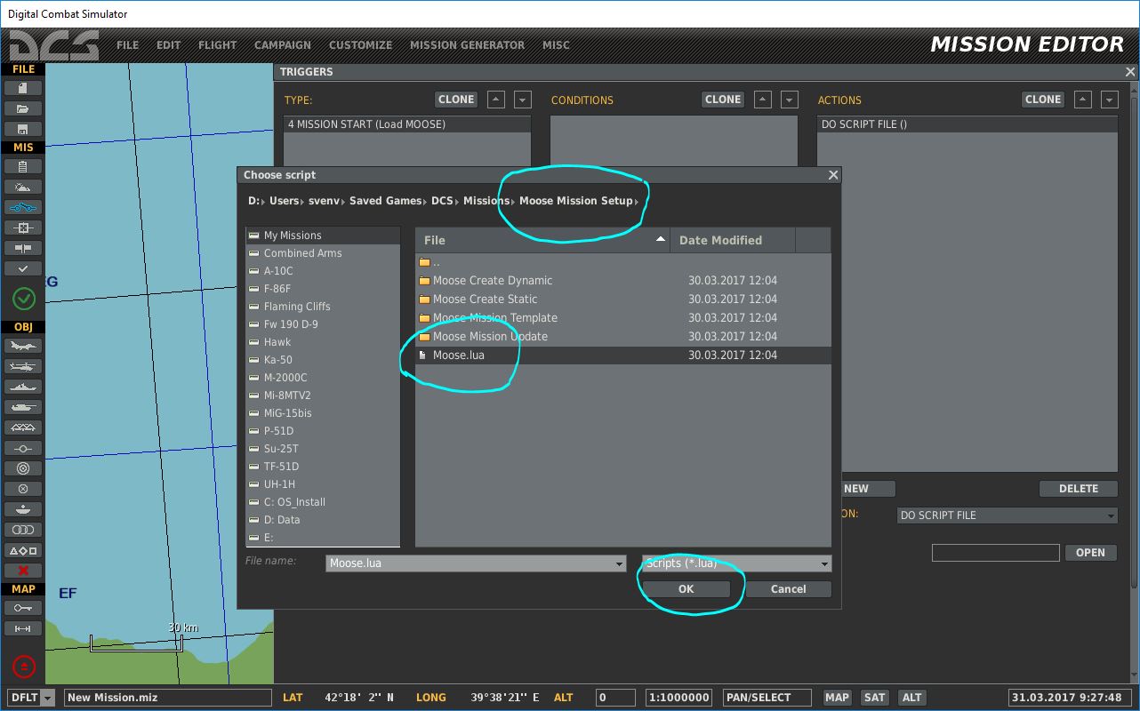Toggle the MAP view mode button
Viewport: 1140px width, 711px height.
837,698
